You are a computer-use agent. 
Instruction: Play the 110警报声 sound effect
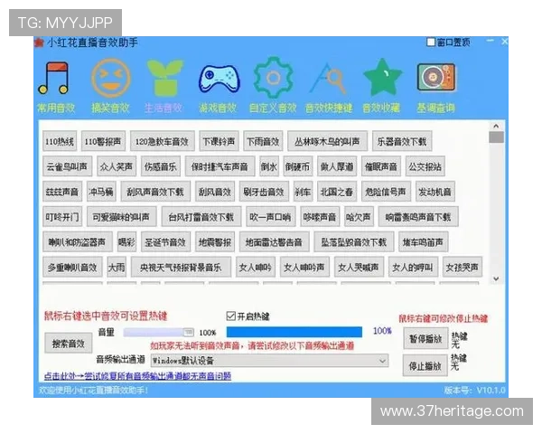coord(103,141)
